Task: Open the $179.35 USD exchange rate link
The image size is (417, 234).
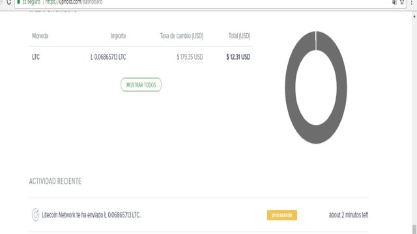Action: [x=190, y=57]
